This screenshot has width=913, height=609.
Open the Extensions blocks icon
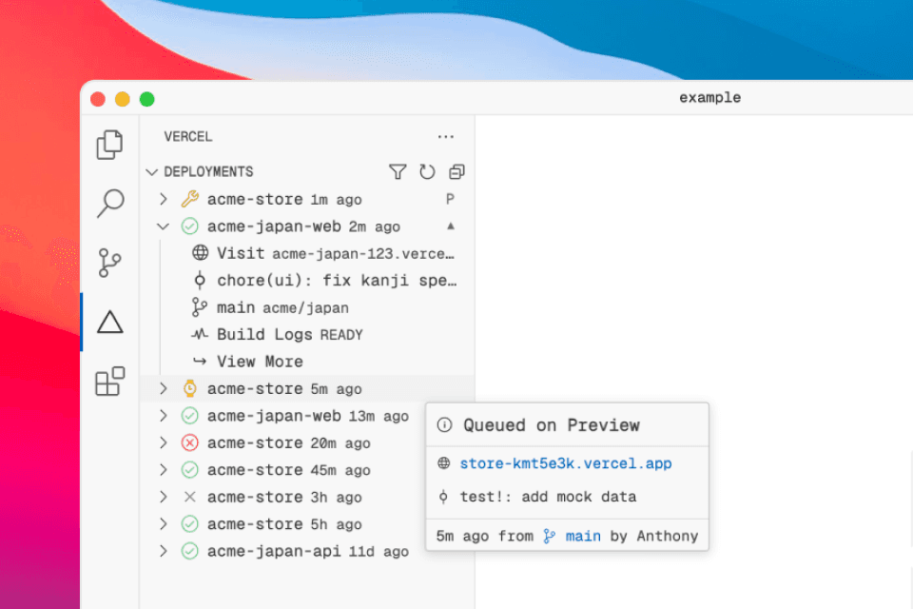click(x=110, y=381)
